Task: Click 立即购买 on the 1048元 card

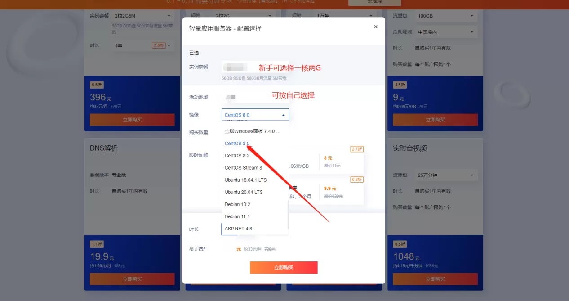Action: point(435,279)
